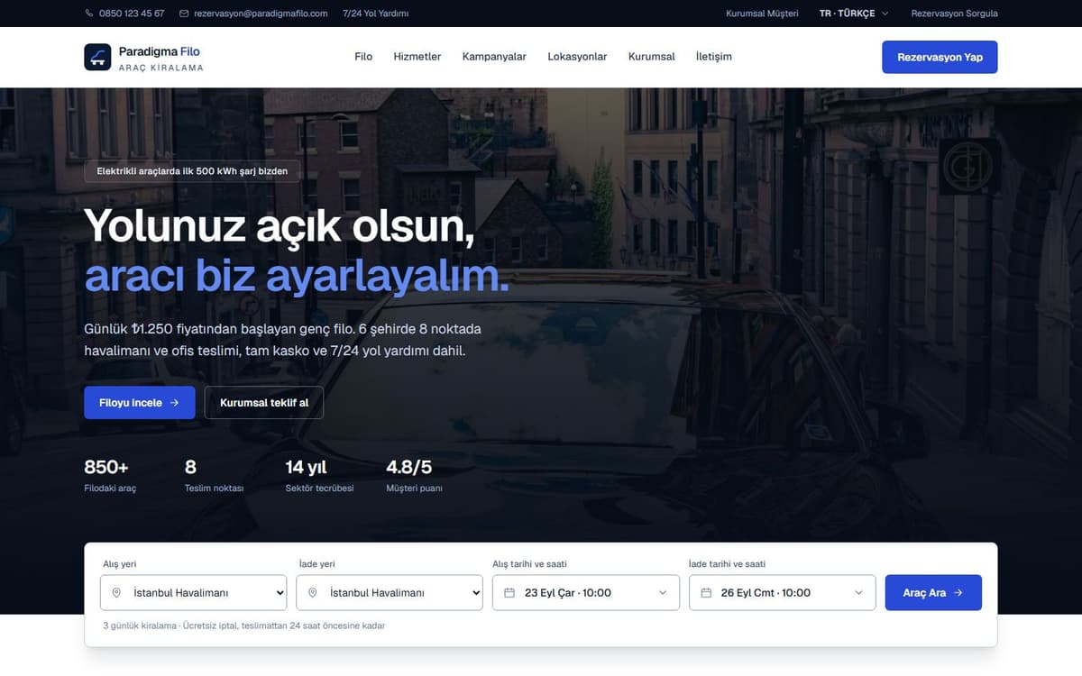The image size is (1082, 676).
Task: Click the map pin icon in İade yeri field
Action: 312,593
